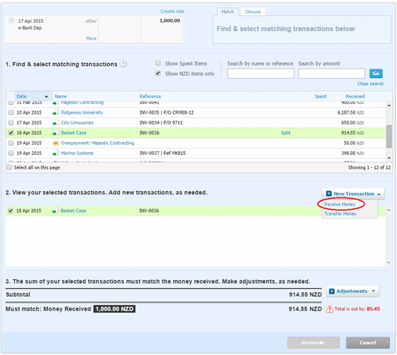397x355 pixels.
Task: Click the 1,000.00 NZD money received badge
Action: pyautogui.click(x=115, y=309)
